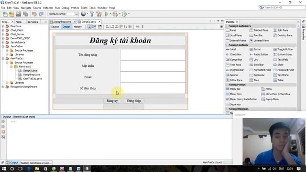Select Check Box component in palette

click(x=234, y=54)
